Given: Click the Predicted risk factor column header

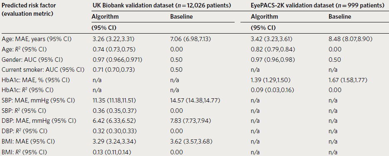Looking at the screenshot, I should click(29, 10).
